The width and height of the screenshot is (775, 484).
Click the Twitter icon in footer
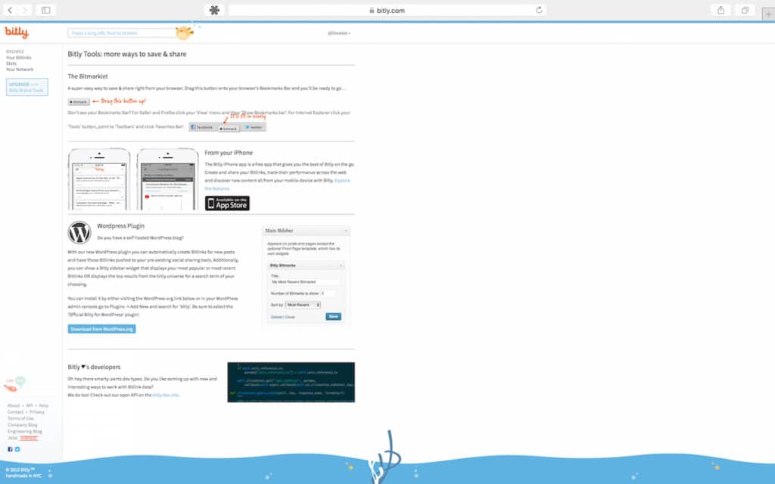point(17,449)
